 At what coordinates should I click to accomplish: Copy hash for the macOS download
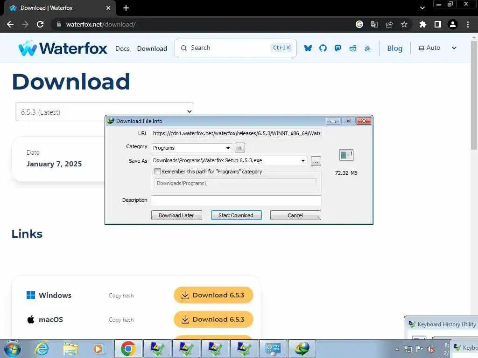[121, 320]
